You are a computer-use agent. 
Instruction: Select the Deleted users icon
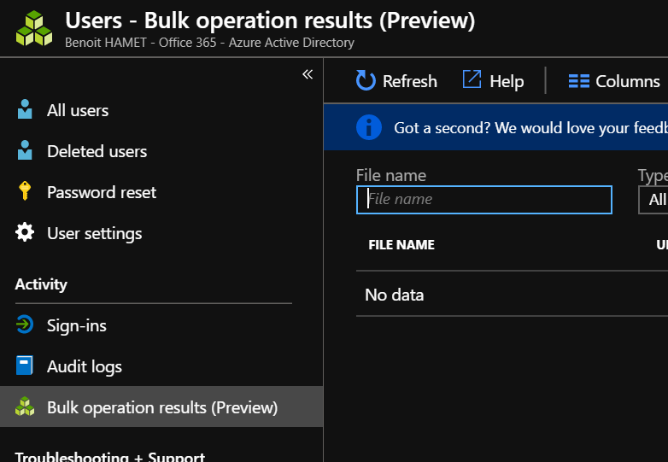tap(25, 151)
